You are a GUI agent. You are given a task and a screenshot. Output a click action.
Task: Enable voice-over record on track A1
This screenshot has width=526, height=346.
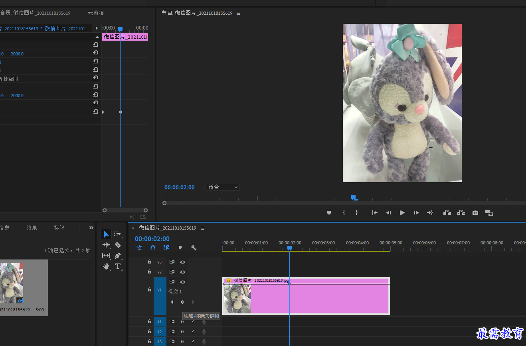(x=204, y=321)
